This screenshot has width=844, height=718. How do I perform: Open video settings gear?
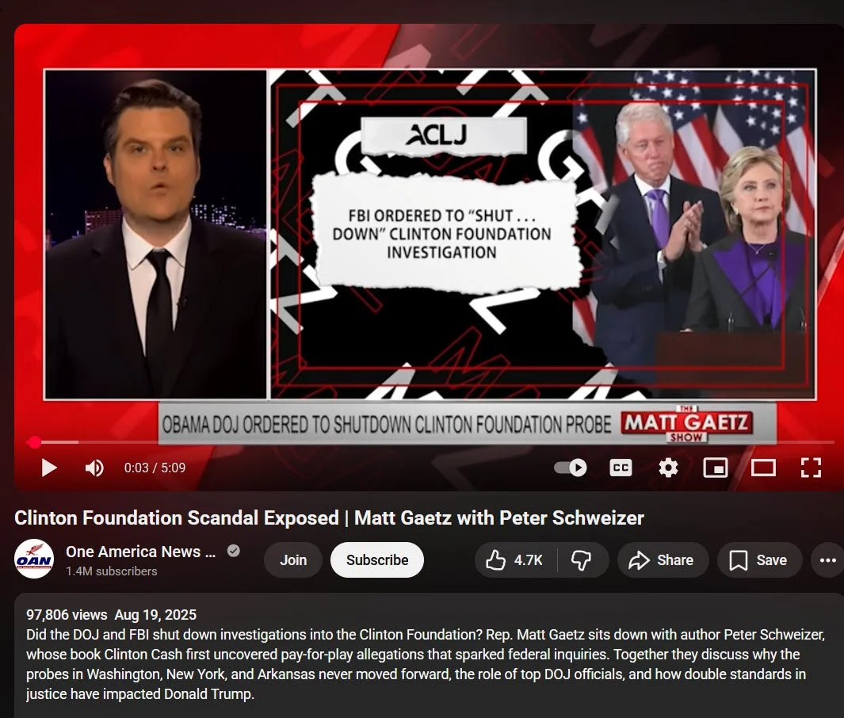(x=668, y=468)
